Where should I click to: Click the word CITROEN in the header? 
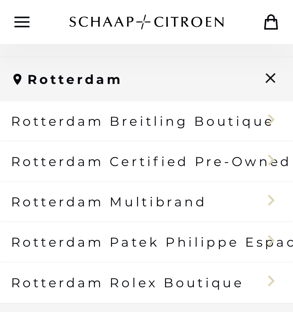(189, 22)
